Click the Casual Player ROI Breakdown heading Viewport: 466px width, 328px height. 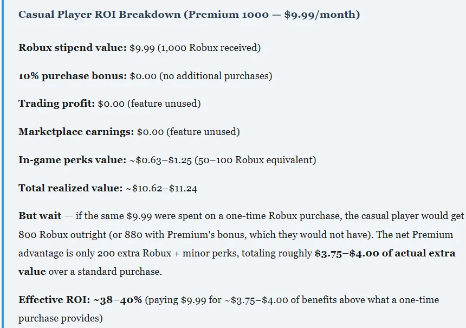click(x=100, y=15)
